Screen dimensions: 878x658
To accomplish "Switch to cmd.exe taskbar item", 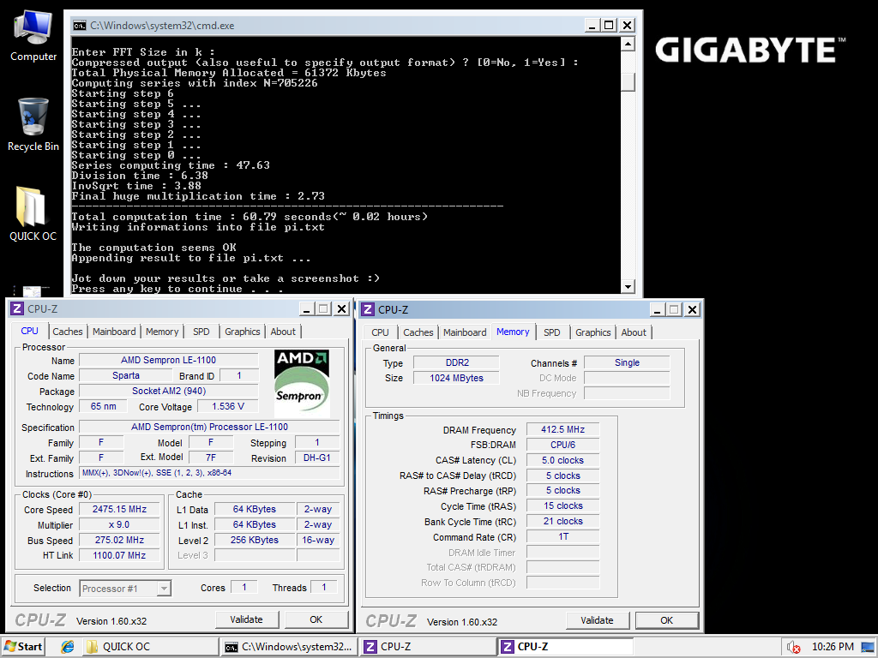I will point(289,647).
